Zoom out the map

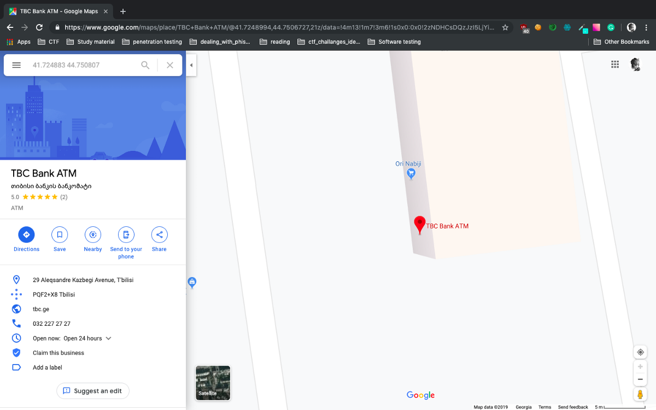pyautogui.click(x=640, y=379)
